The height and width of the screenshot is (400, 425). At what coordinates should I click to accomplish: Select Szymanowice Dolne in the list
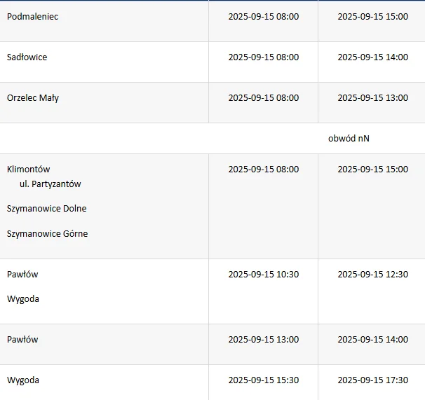(x=46, y=209)
